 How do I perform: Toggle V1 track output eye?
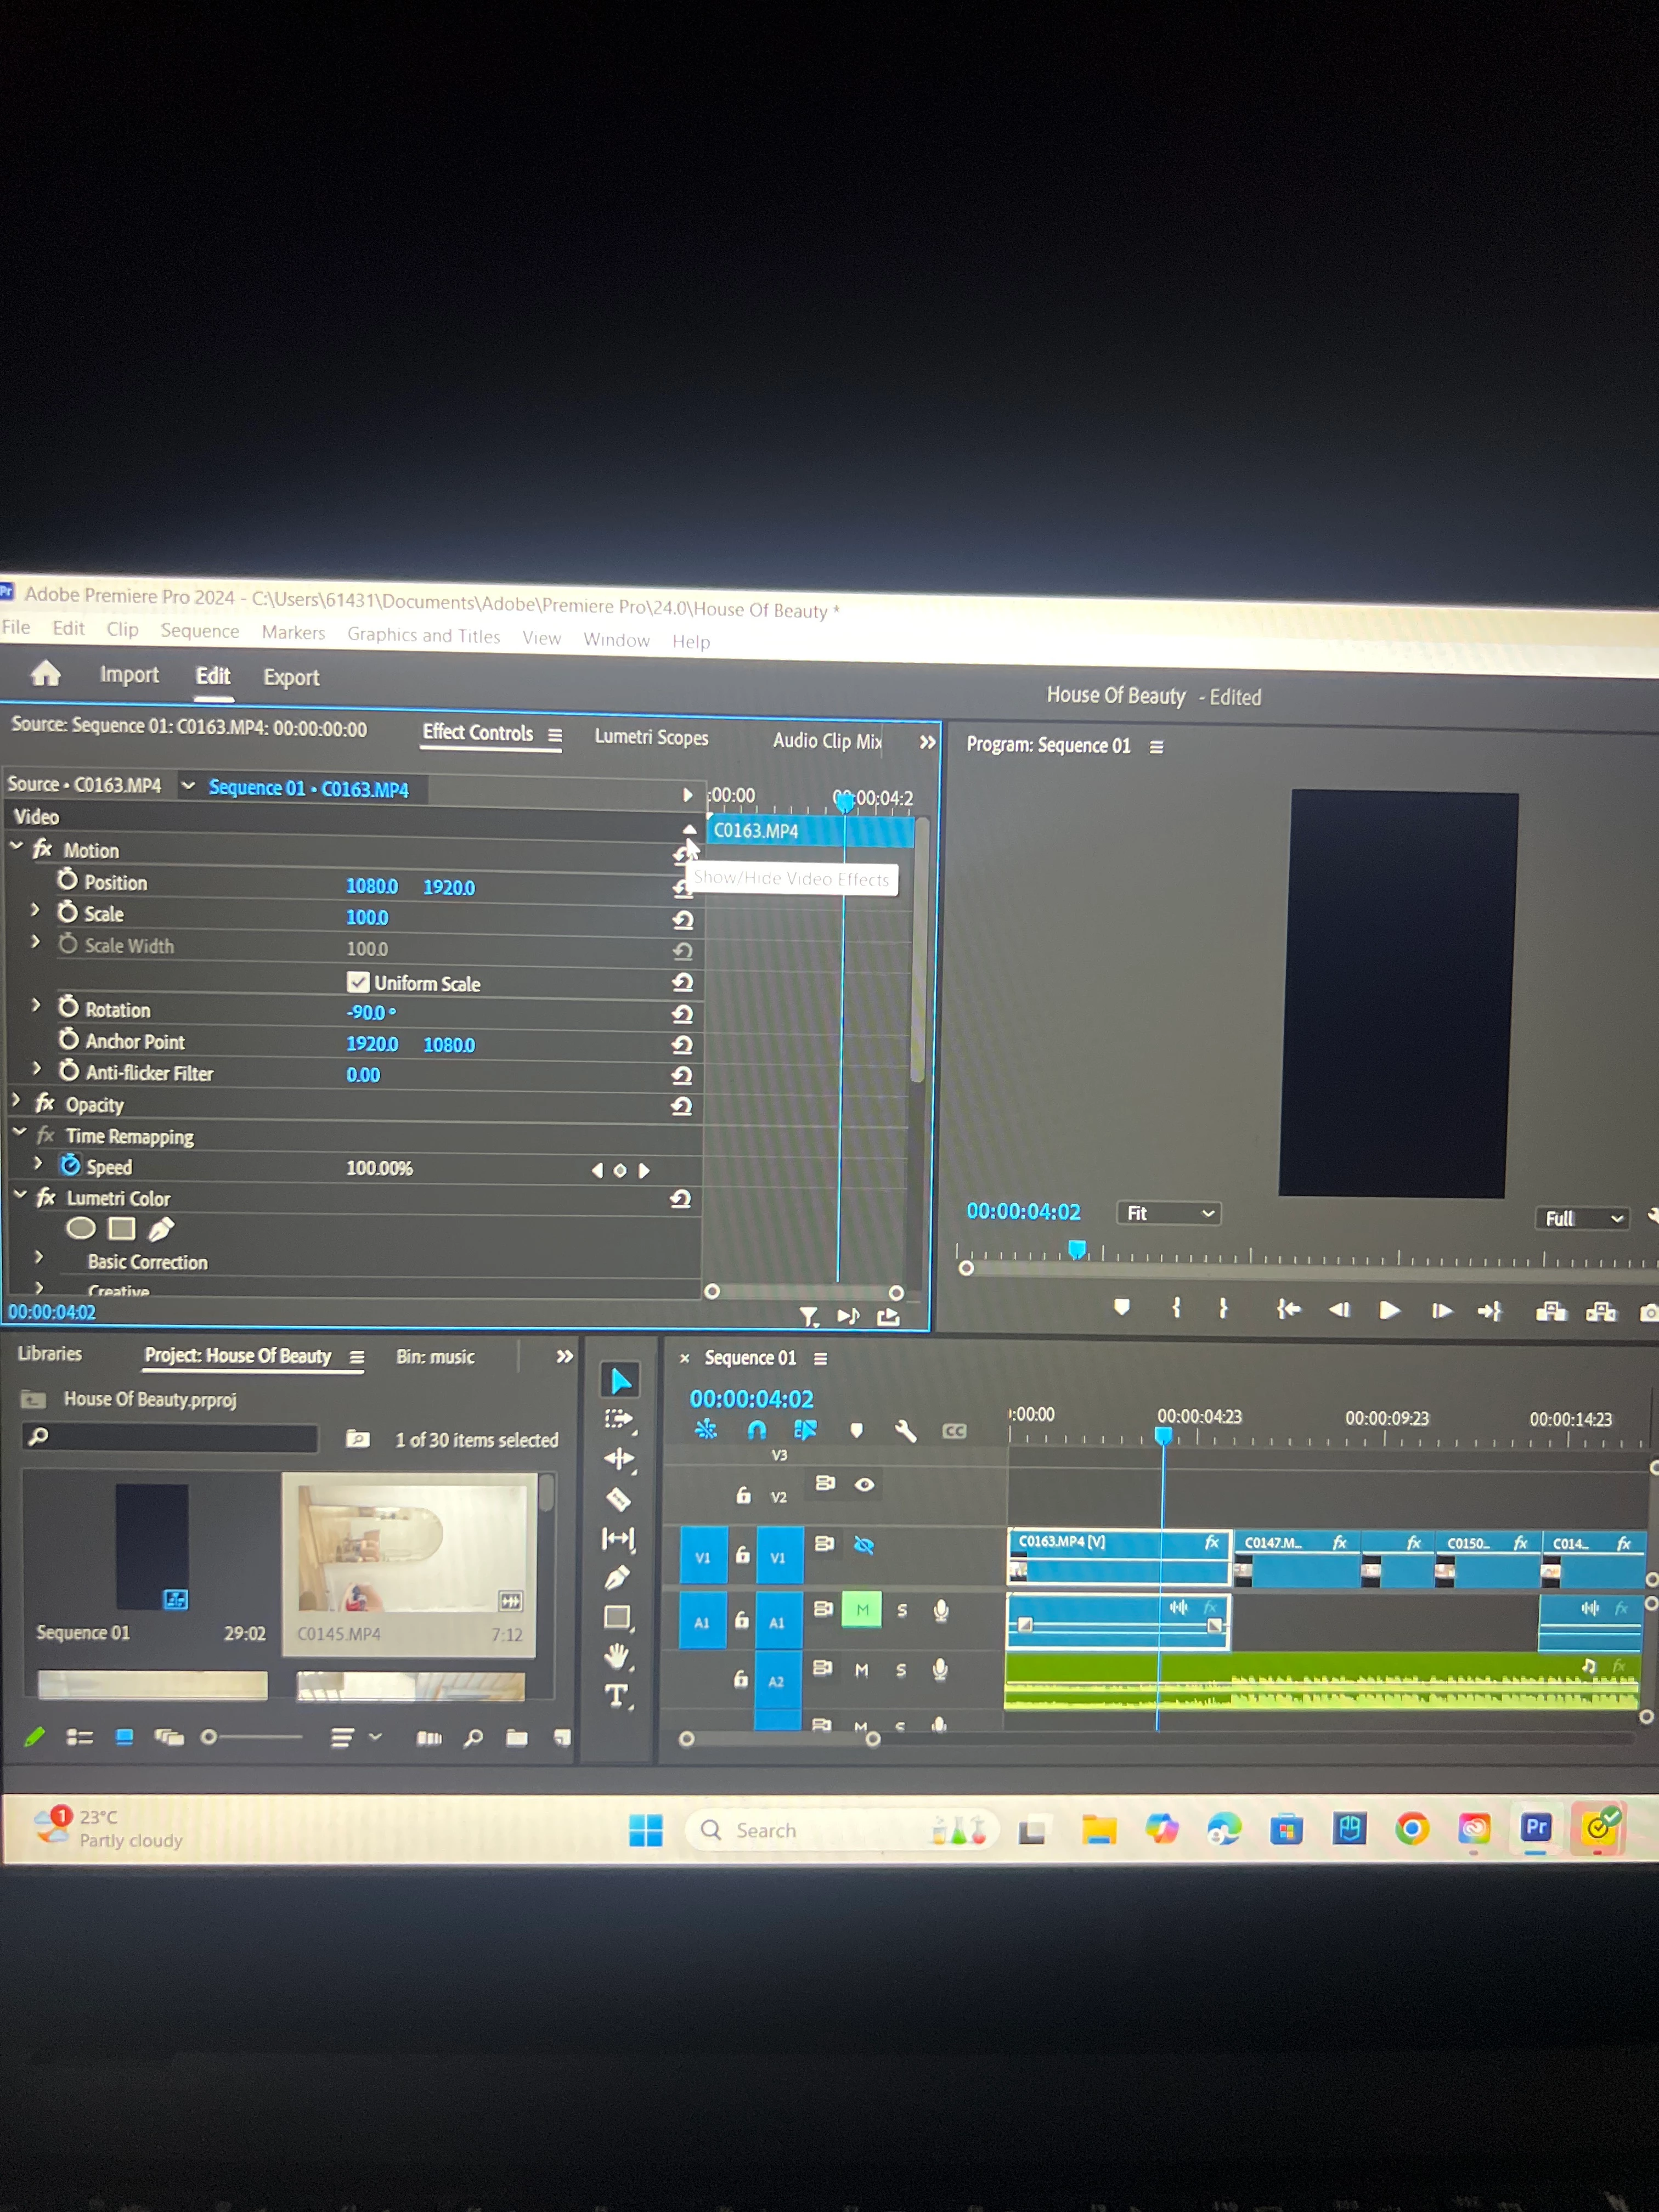[x=864, y=1546]
